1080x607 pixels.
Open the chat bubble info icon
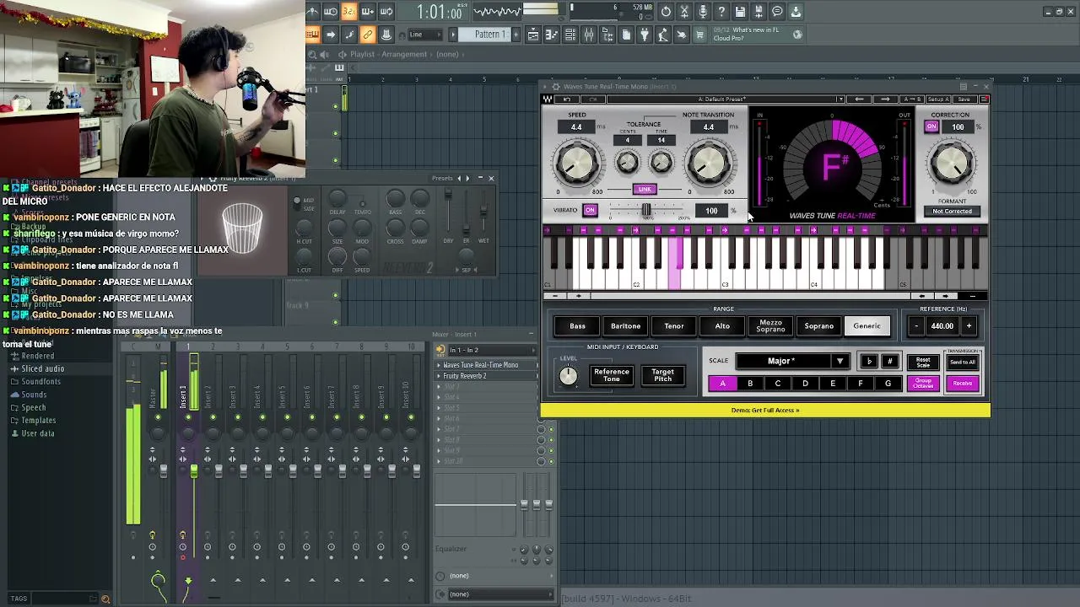pyautogui.click(x=777, y=12)
